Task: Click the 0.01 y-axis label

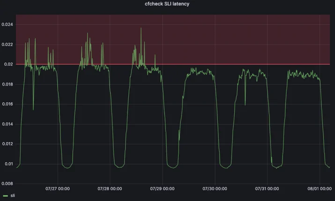Action: (x=9, y=164)
